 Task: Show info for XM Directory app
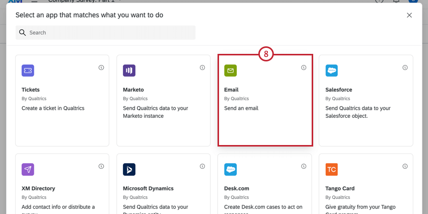point(101,166)
